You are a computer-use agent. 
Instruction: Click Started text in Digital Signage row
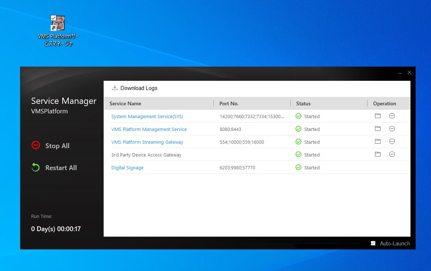[x=312, y=168]
